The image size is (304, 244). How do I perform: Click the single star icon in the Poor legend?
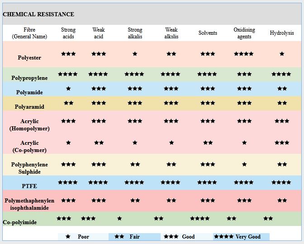68,237
